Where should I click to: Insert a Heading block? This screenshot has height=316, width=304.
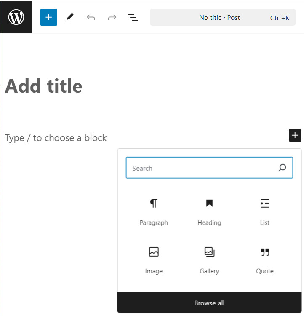click(209, 212)
